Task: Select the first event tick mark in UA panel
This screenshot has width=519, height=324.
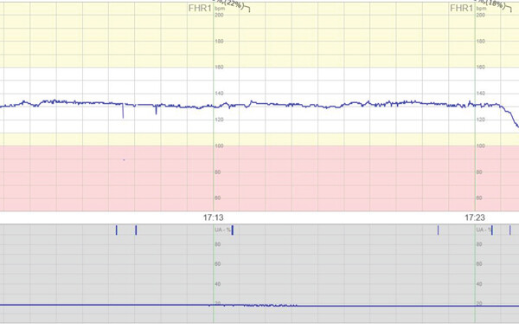Action: 116,230
